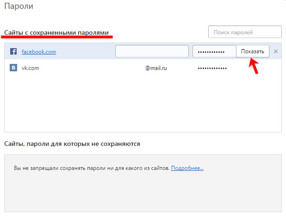Click the @mail.ru username for vk.com
This screenshot has height=219, width=286.
(156, 68)
